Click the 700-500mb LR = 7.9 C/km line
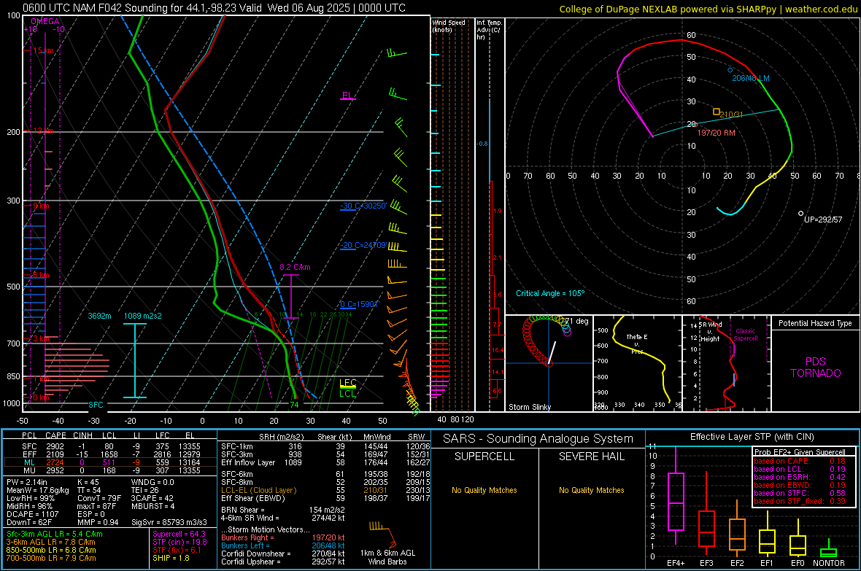This screenshot has height=571, width=861. tap(51, 558)
